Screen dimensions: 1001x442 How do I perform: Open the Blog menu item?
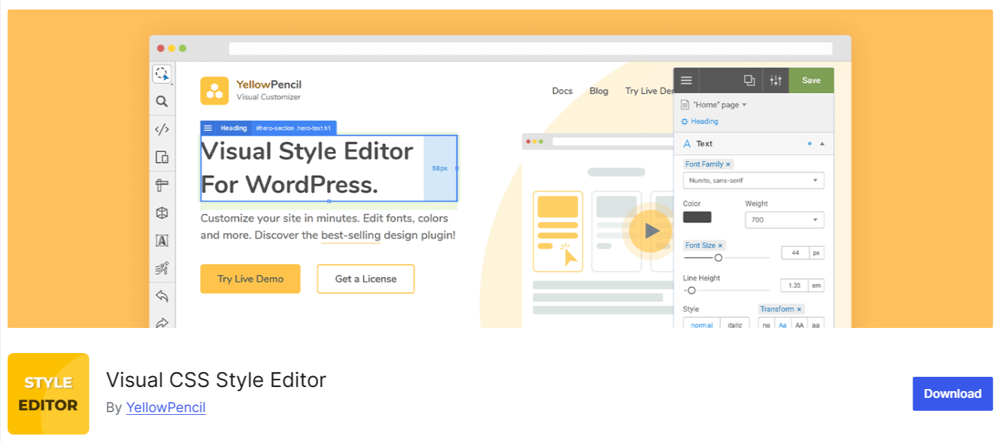click(x=599, y=91)
